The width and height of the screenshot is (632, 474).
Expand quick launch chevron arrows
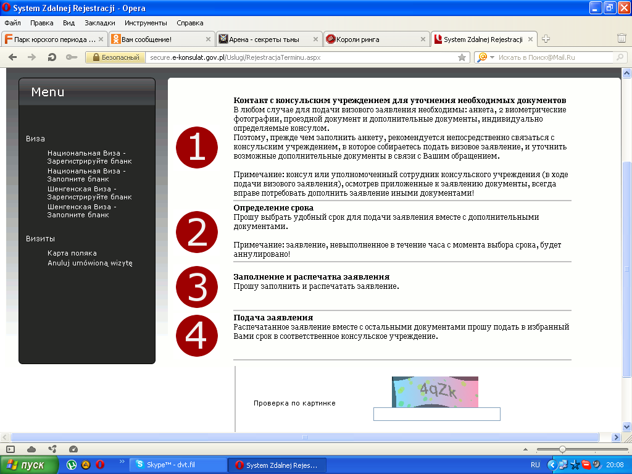122,461
